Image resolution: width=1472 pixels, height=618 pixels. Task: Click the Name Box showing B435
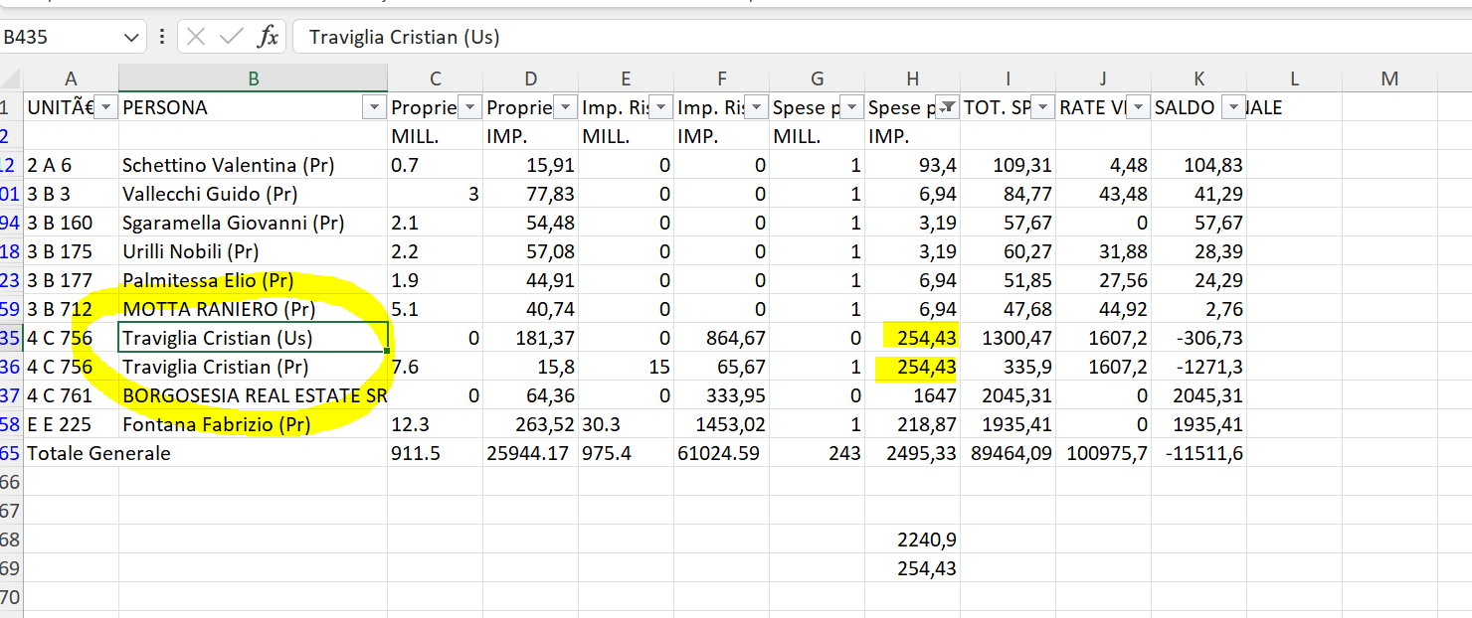[60, 38]
